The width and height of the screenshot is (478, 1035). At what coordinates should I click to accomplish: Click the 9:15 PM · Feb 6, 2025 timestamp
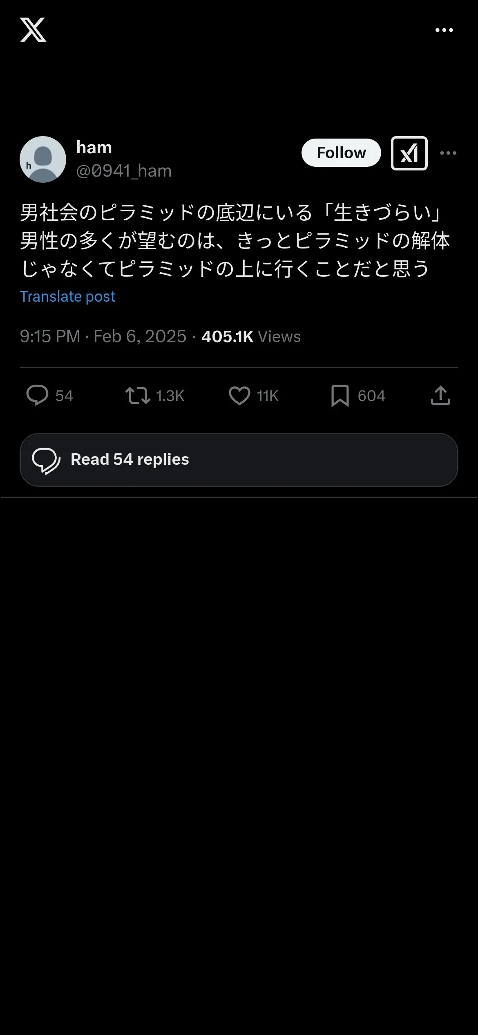103,336
